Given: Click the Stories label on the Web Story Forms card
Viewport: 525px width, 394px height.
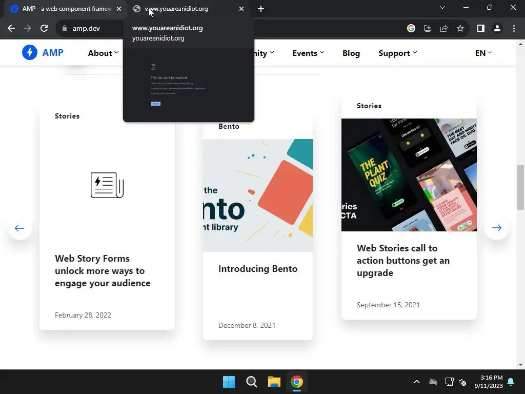Looking at the screenshot, I should (x=67, y=116).
